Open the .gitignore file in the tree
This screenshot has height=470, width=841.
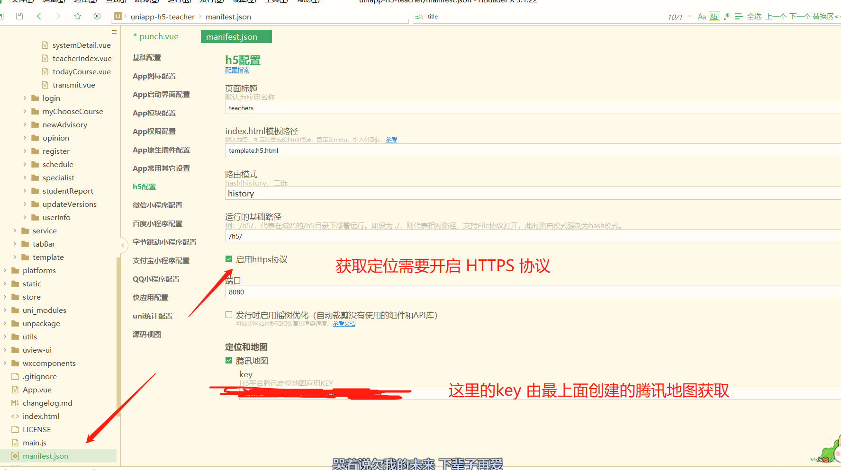click(x=40, y=376)
